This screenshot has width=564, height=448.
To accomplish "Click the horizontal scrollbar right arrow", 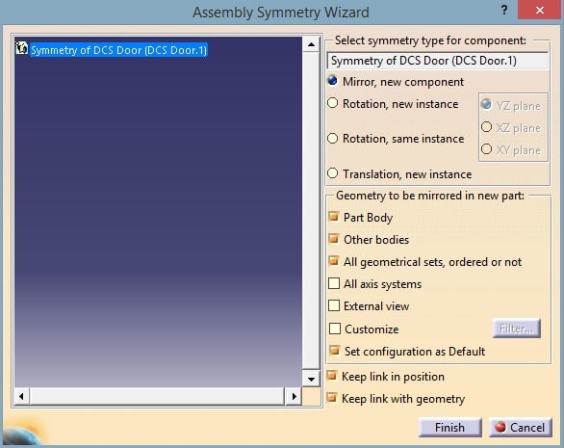I will point(294,396).
